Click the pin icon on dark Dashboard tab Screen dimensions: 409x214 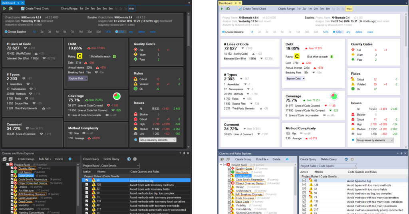[x=18, y=3]
